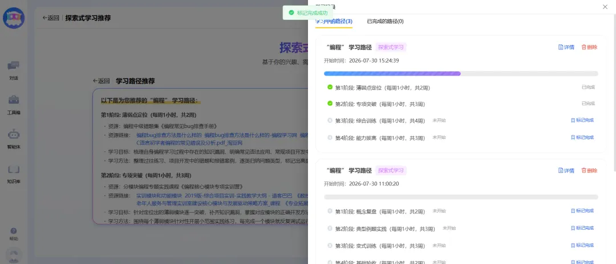The width and height of the screenshot is (616, 264).
Task: Mark 第1阶段: 概念复盘 as complete
Action: 582,211
